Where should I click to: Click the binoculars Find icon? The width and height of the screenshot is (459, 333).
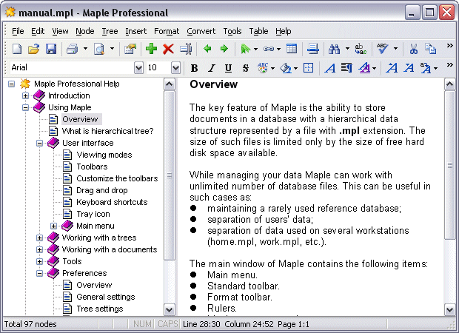pos(334,49)
